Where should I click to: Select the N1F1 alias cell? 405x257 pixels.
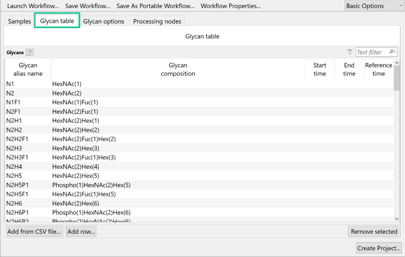click(x=13, y=103)
